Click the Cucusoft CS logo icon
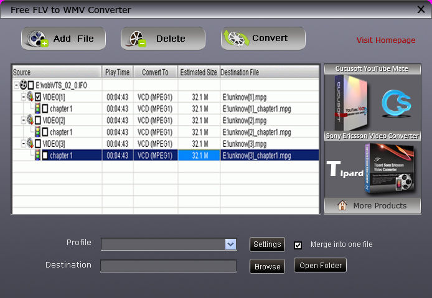The width and height of the screenshot is (432, 298). pos(394,103)
